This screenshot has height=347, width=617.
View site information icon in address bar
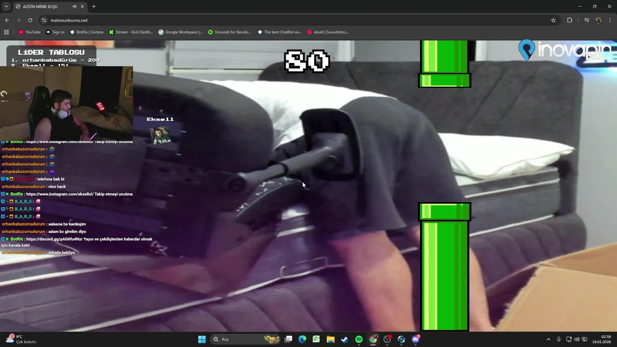(44, 20)
